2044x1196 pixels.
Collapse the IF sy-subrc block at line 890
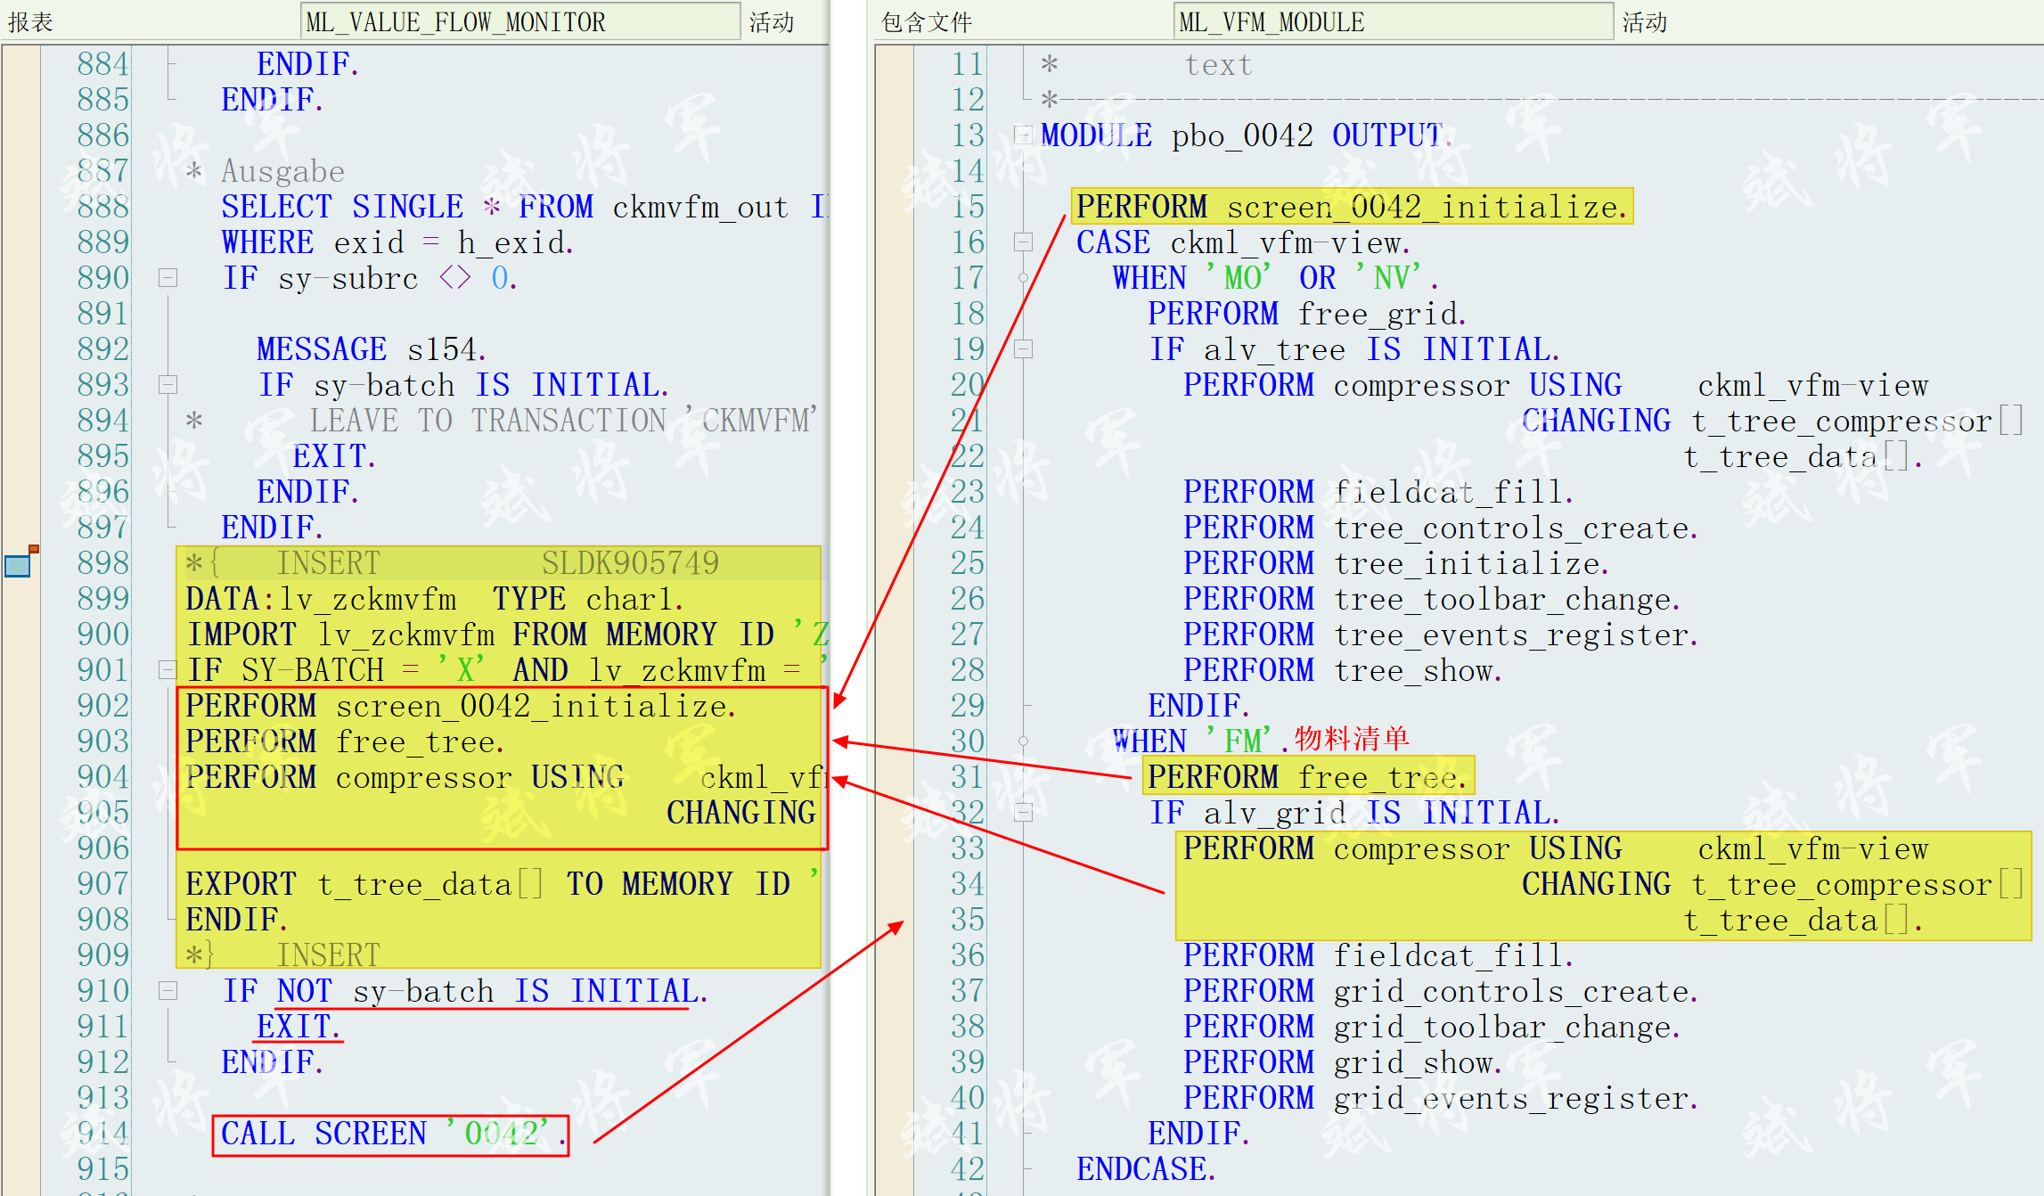[168, 278]
